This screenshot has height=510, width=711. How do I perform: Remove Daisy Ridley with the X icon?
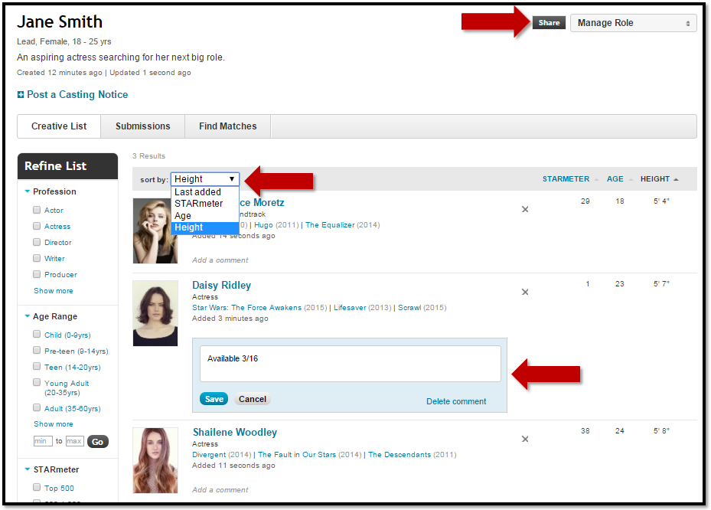click(x=525, y=292)
